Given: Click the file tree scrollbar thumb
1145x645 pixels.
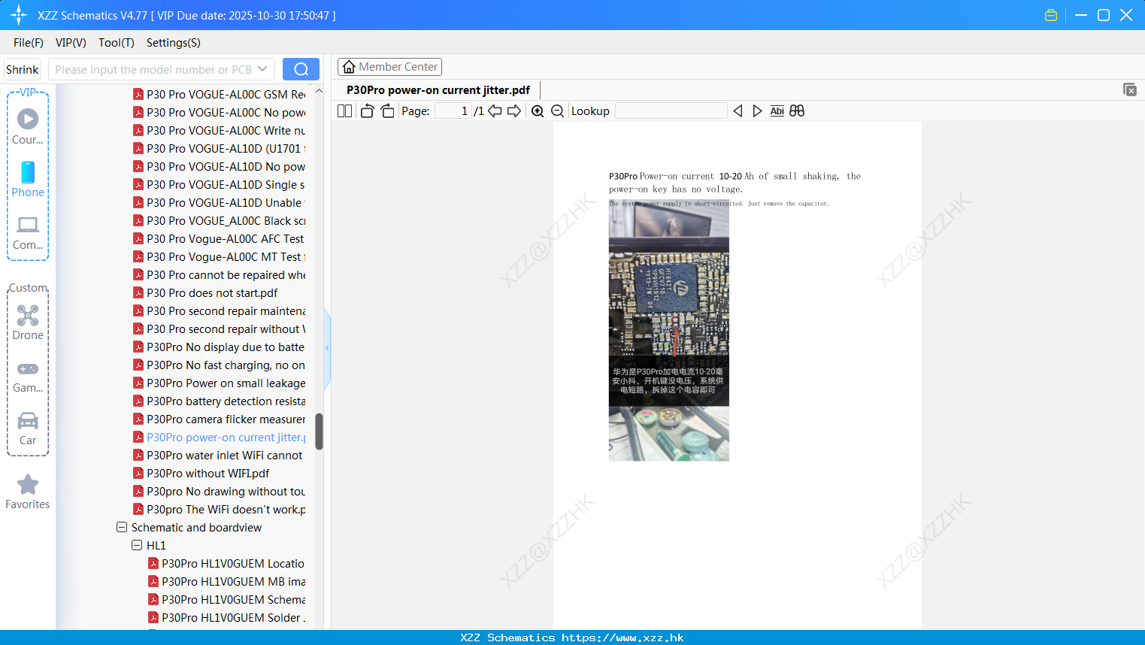Looking at the screenshot, I should (x=319, y=432).
